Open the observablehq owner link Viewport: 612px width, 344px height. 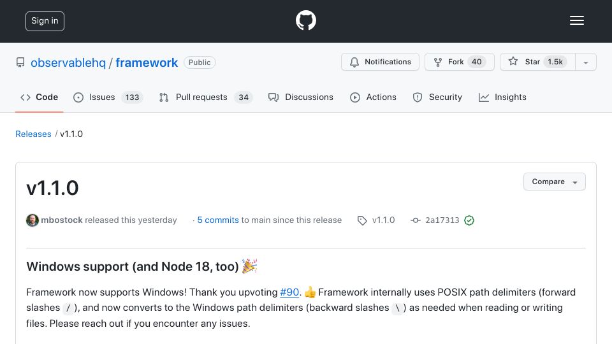68,63
